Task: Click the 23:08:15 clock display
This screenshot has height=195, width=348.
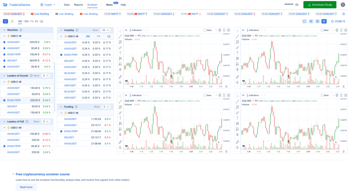Action: click(340, 21)
